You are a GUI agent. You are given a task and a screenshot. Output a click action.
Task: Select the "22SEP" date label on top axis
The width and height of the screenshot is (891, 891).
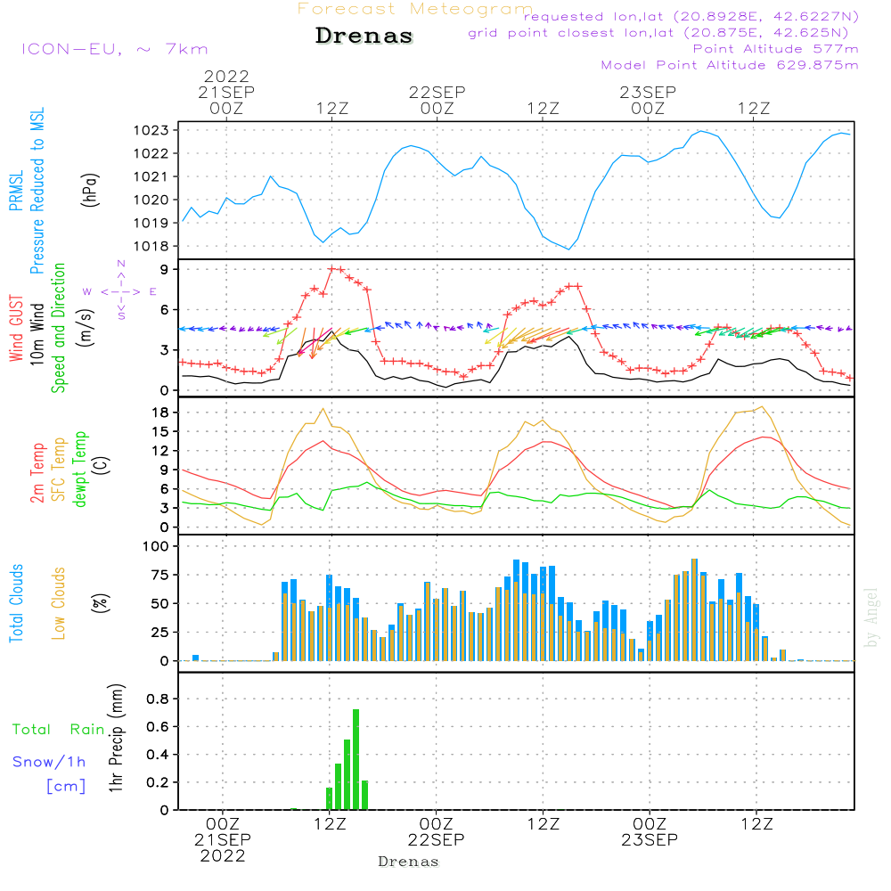(437, 92)
